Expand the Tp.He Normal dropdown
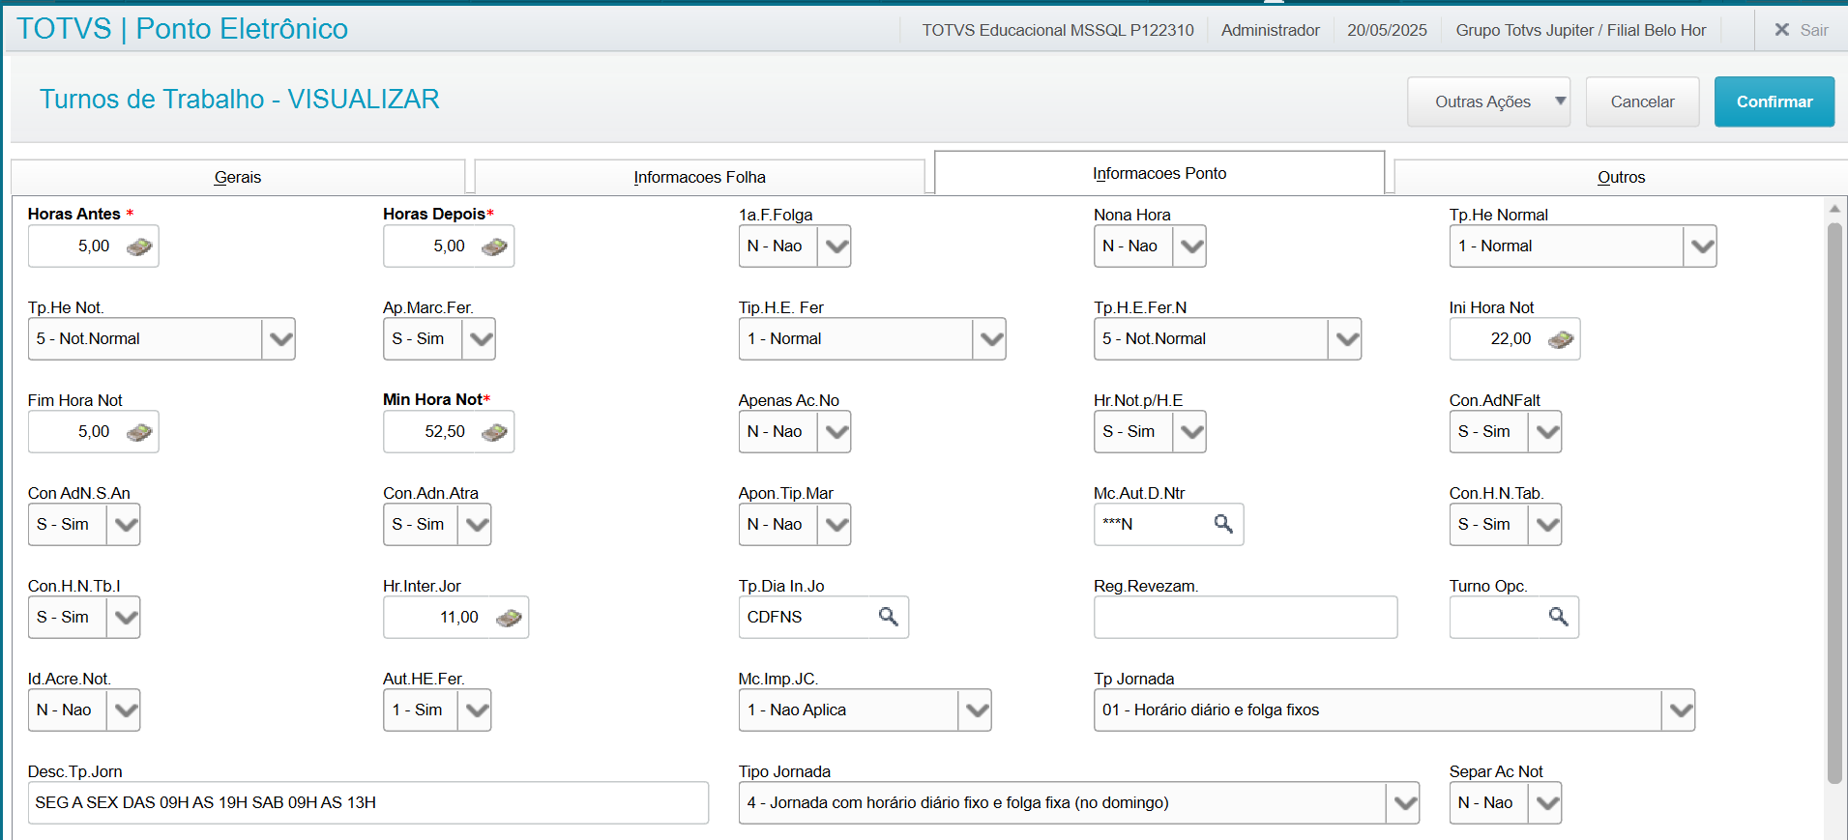 click(1700, 246)
